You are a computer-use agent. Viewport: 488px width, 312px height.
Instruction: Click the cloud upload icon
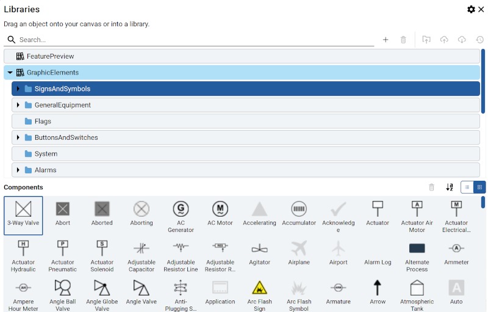[x=444, y=40]
